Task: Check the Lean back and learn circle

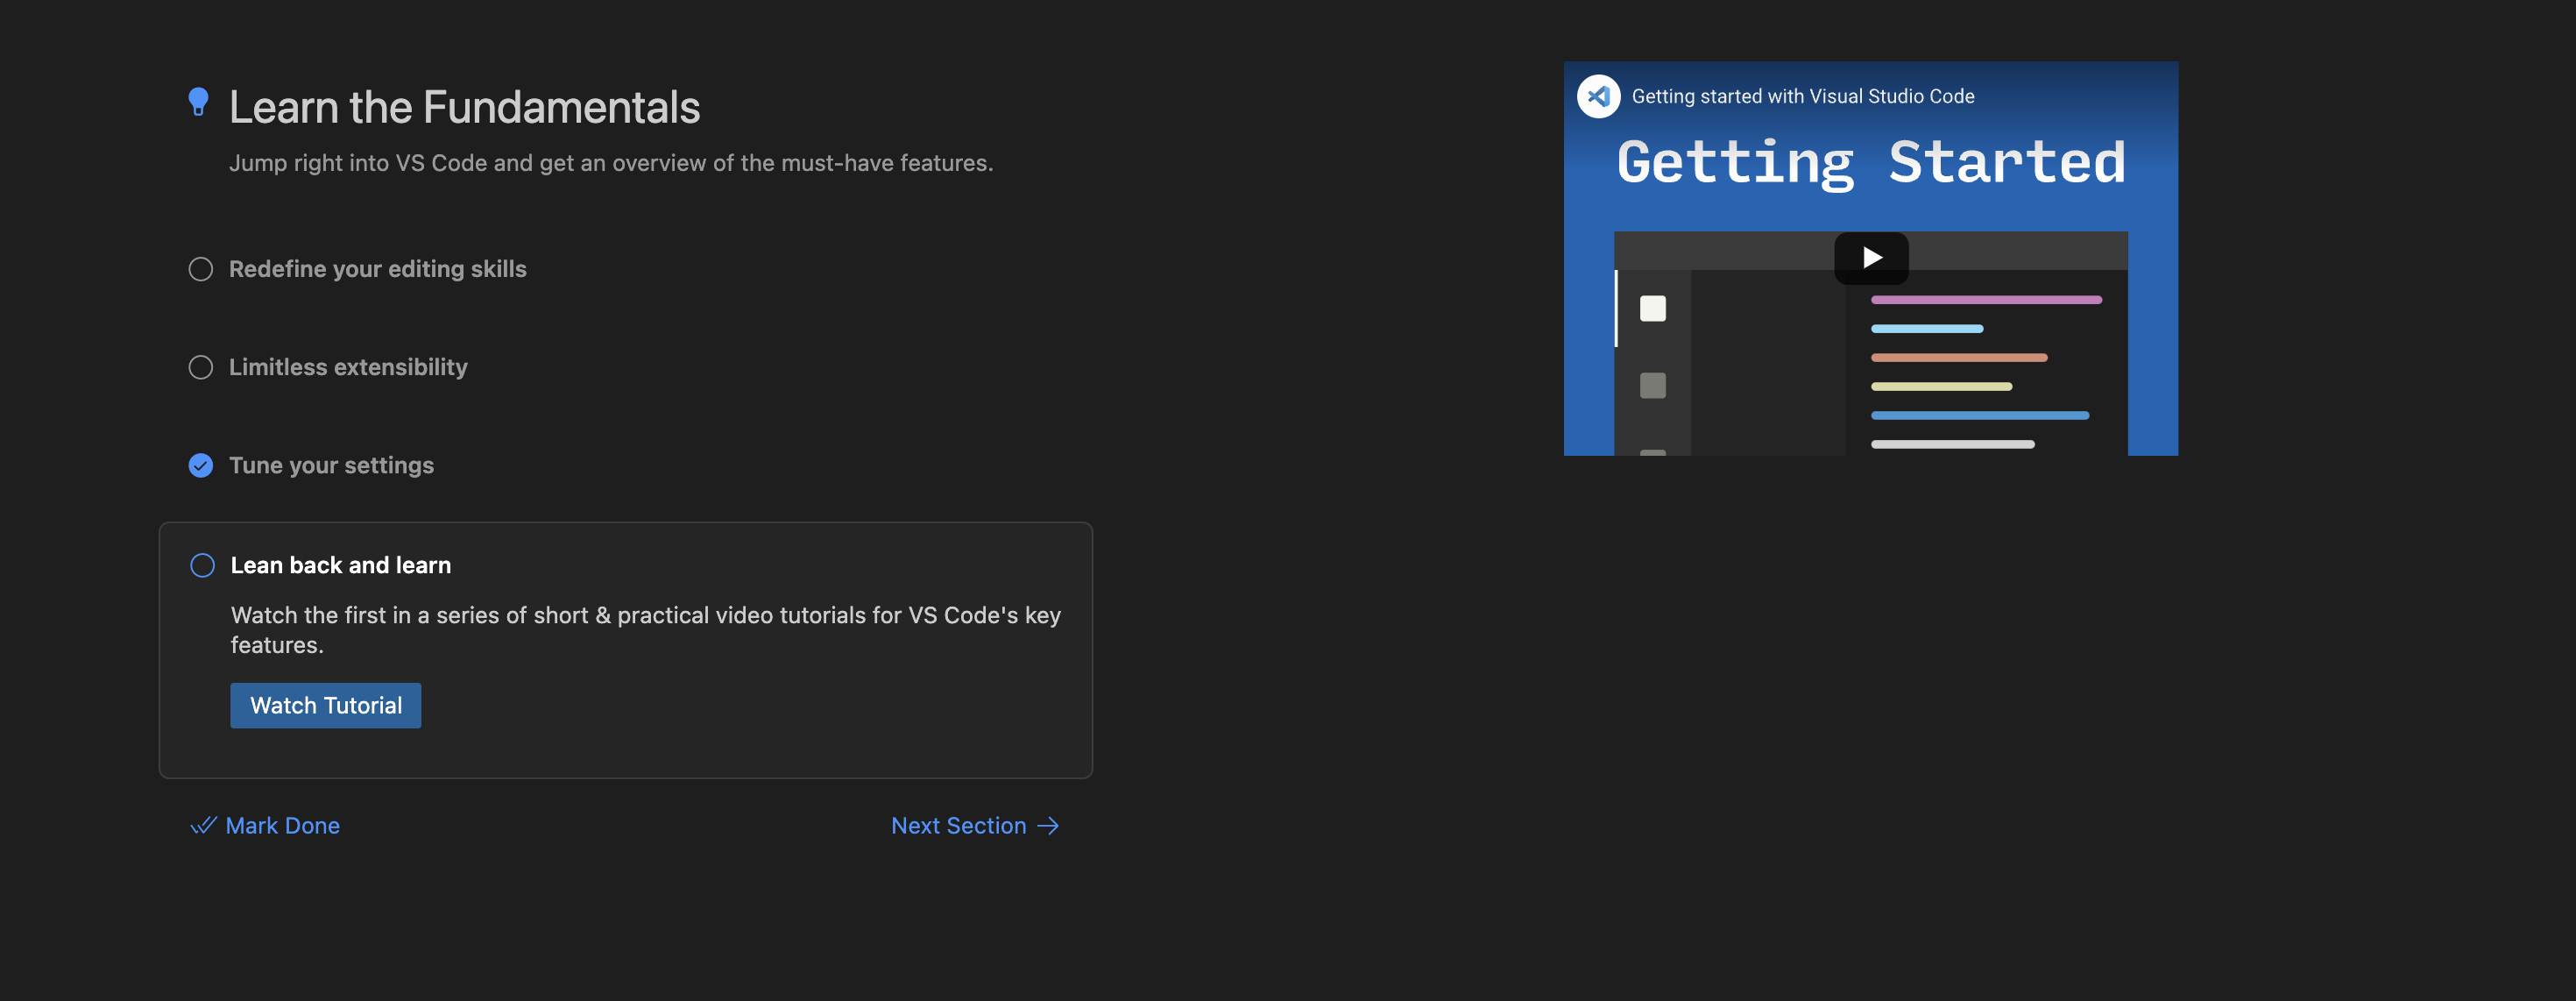Action: pyautogui.click(x=202, y=565)
